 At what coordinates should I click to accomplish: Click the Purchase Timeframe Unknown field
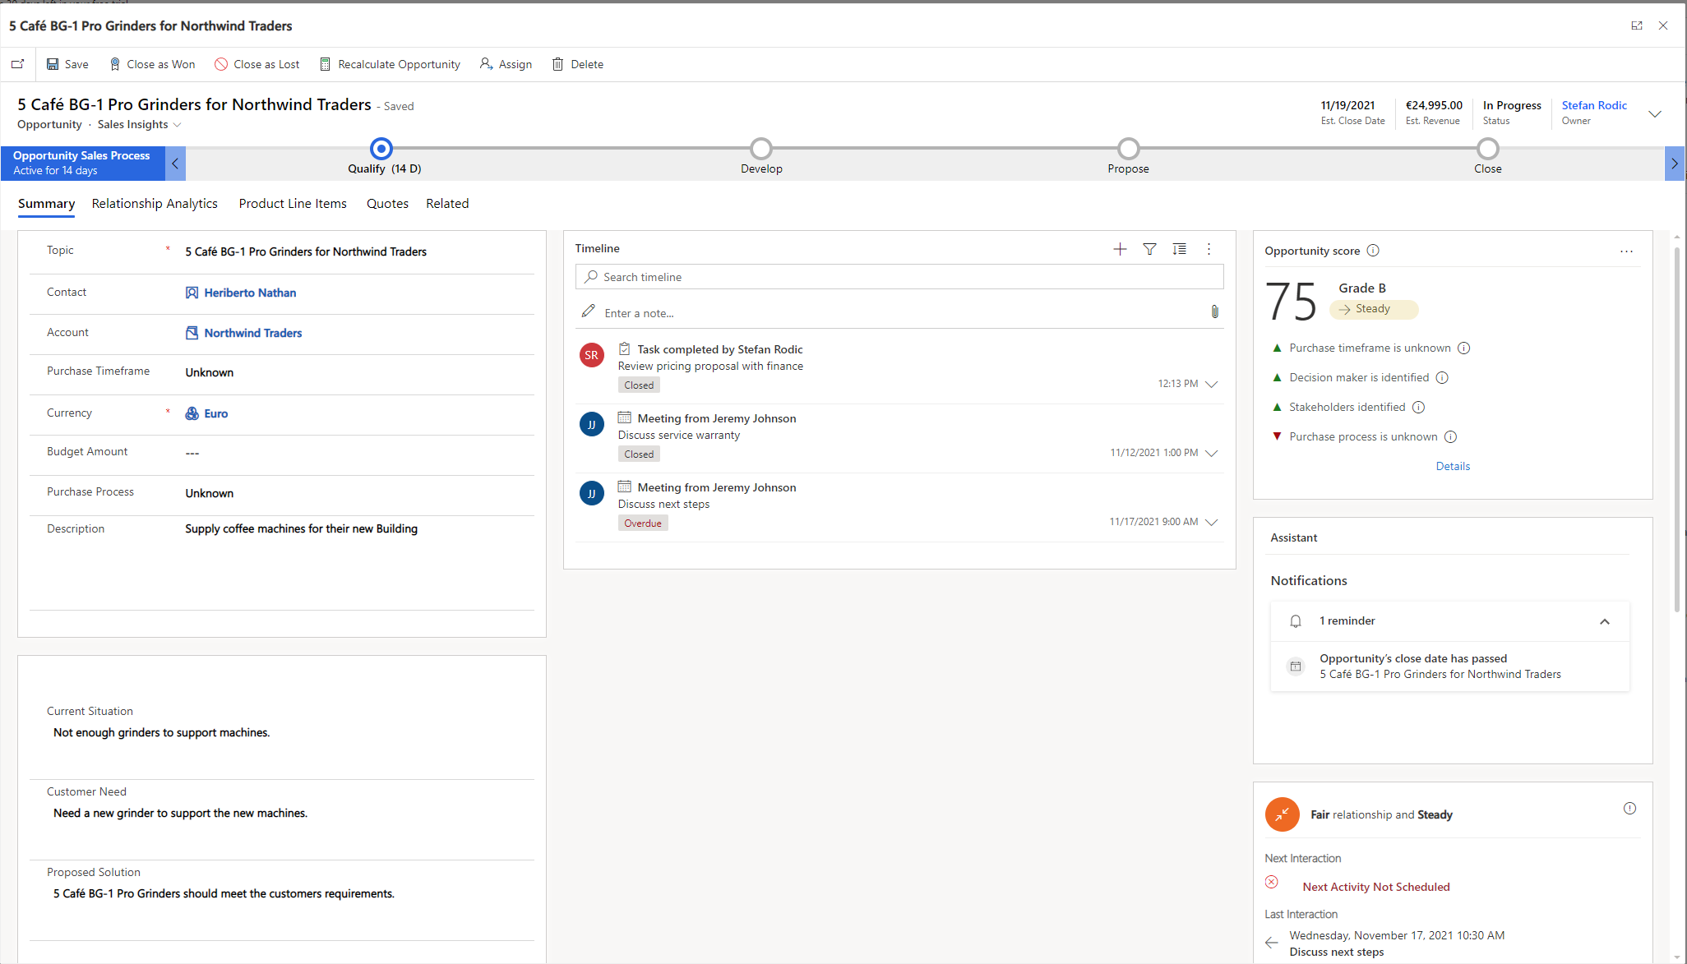(x=210, y=372)
